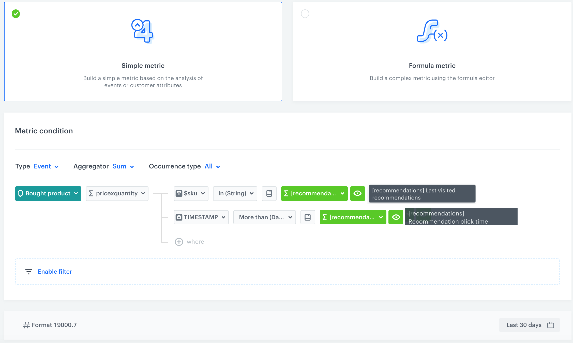Click the copy icon next to second condition

click(308, 217)
